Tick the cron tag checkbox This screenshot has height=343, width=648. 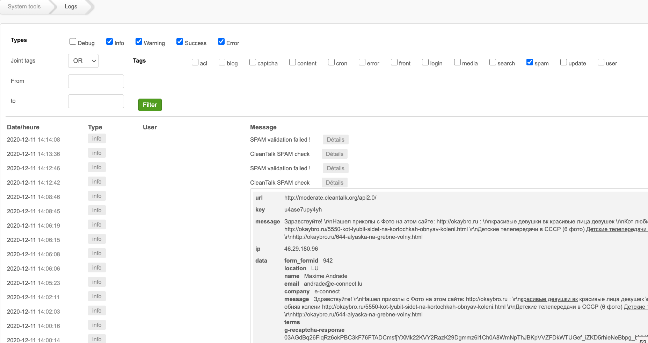[331, 62]
